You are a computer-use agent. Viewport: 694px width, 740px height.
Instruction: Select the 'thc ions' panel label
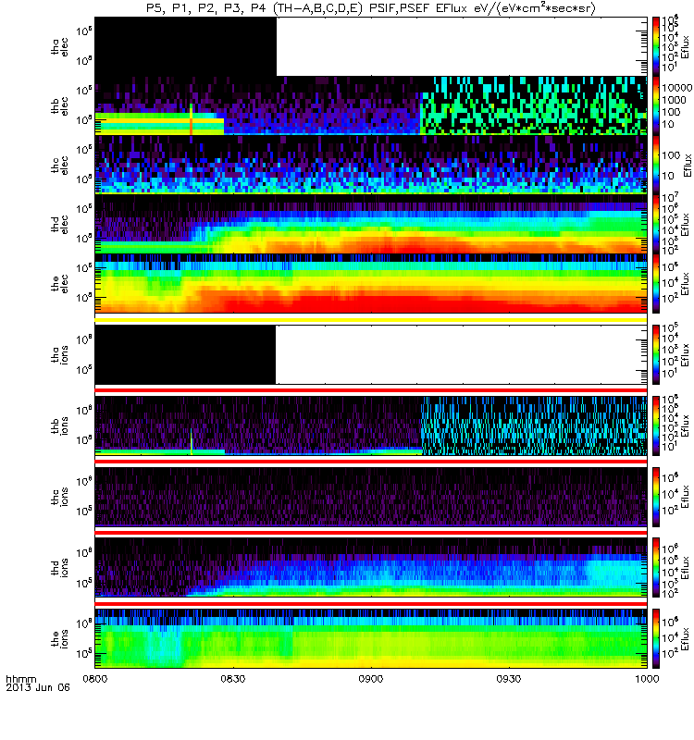pyautogui.click(x=60, y=497)
